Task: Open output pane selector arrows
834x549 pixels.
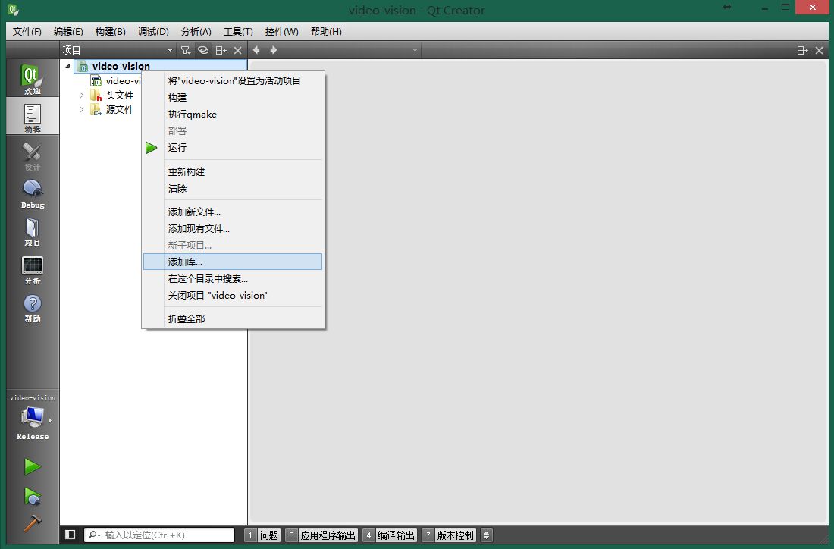Action: coord(486,535)
